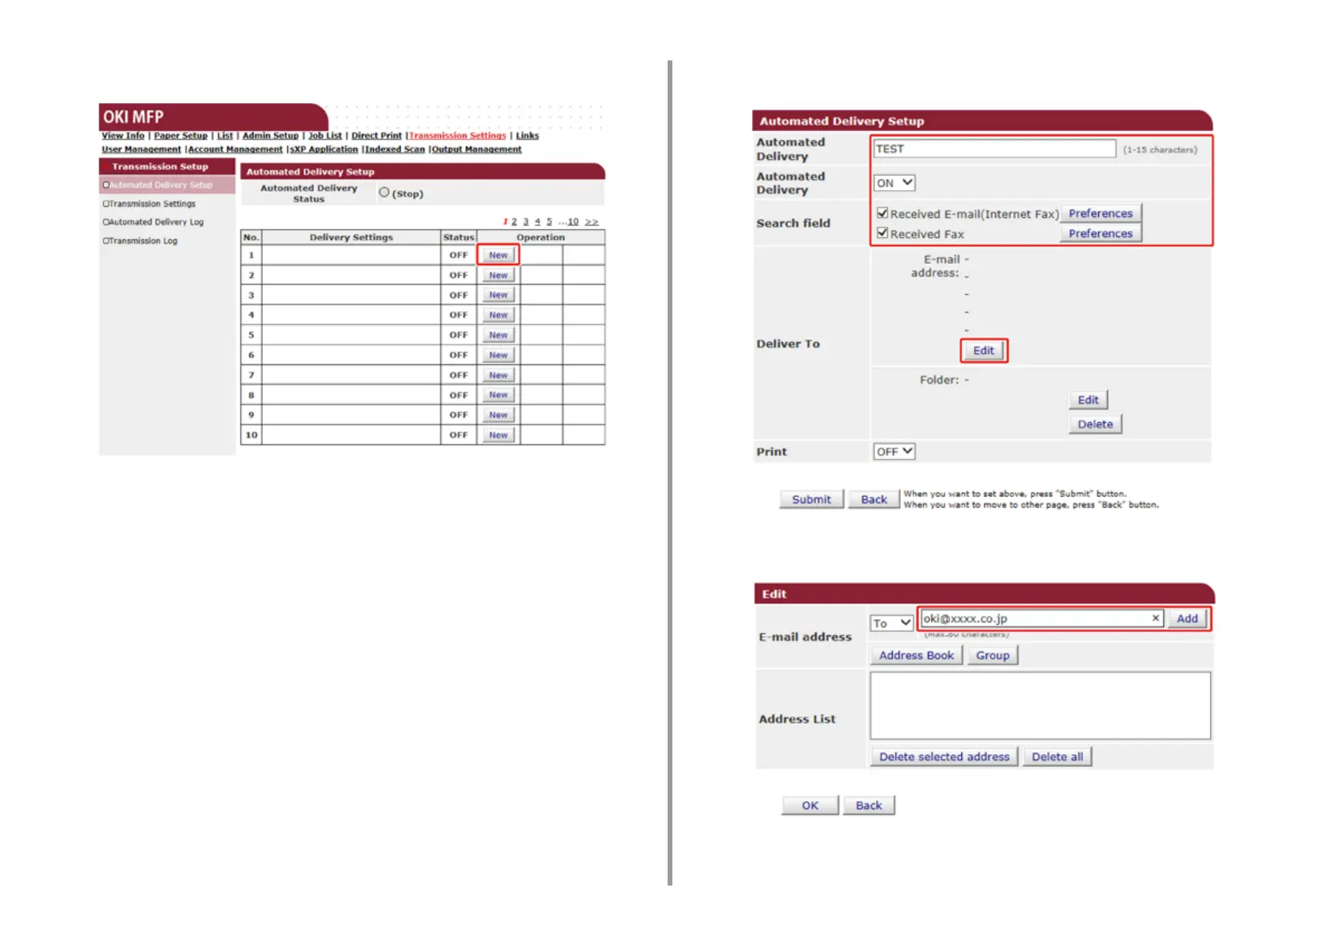Open the Account Management menu link
This screenshot has height=946, width=1340.
236,149
